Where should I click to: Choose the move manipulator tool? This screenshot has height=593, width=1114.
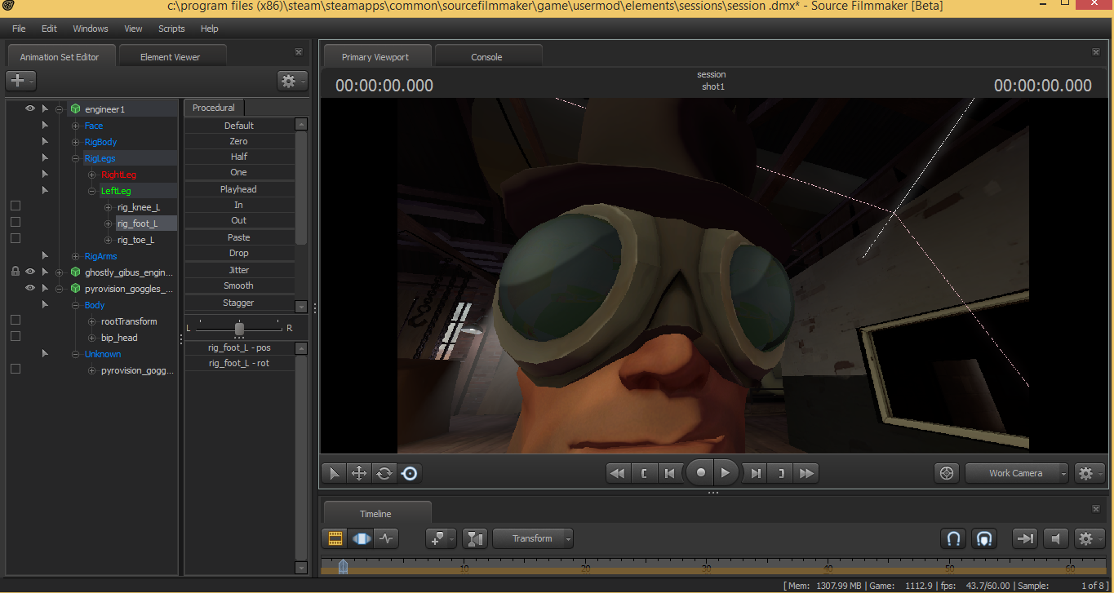click(358, 473)
